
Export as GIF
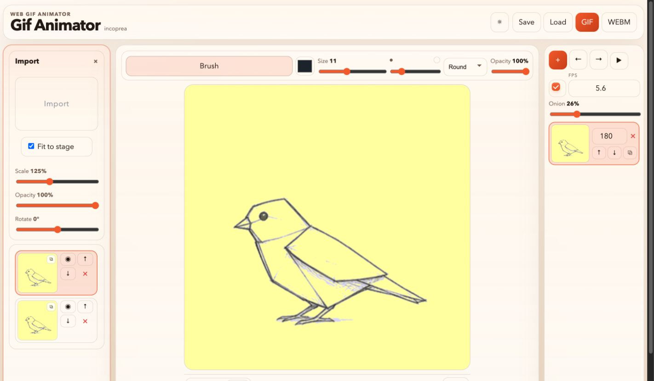[587, 22]
